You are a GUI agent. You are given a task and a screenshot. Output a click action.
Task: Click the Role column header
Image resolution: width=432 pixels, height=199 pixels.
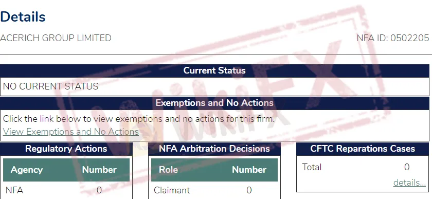(168, 170)
